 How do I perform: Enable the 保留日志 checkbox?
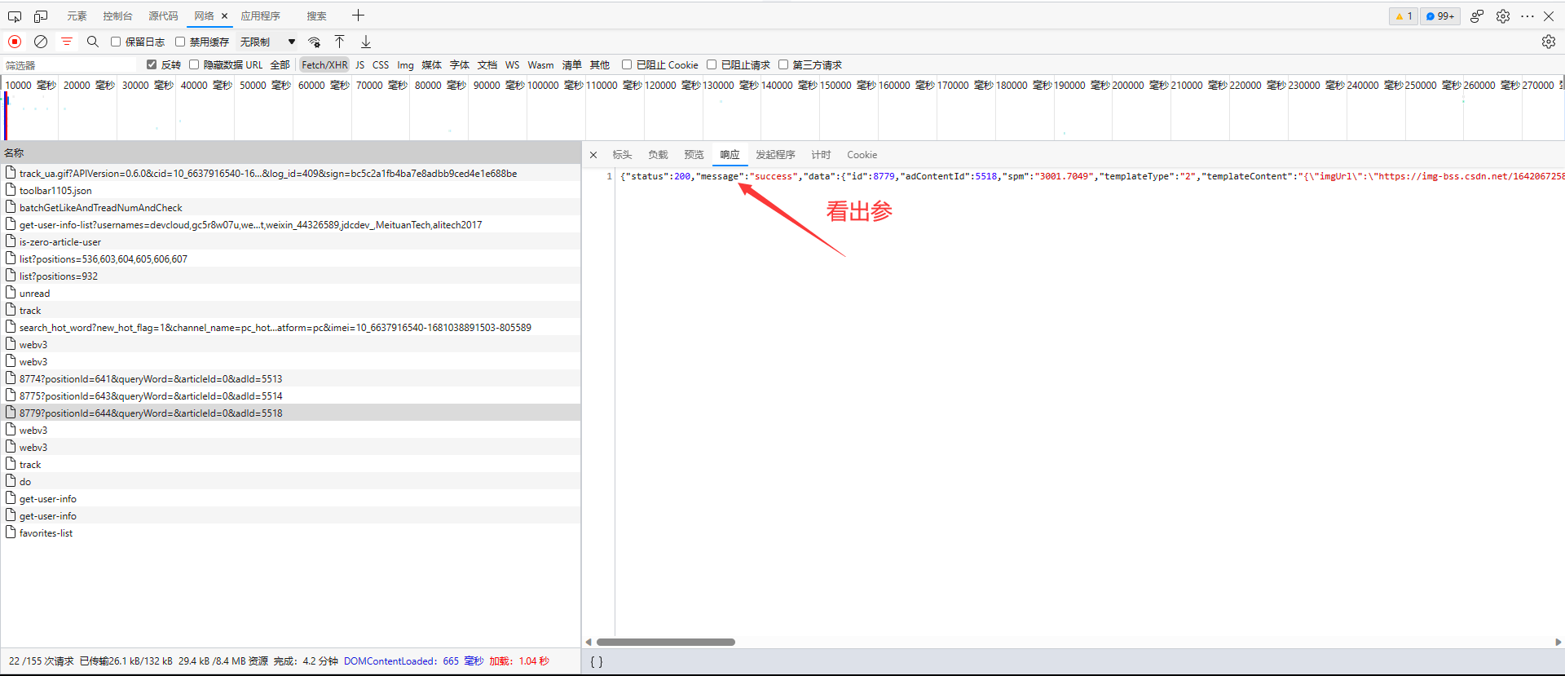[116, 42]
